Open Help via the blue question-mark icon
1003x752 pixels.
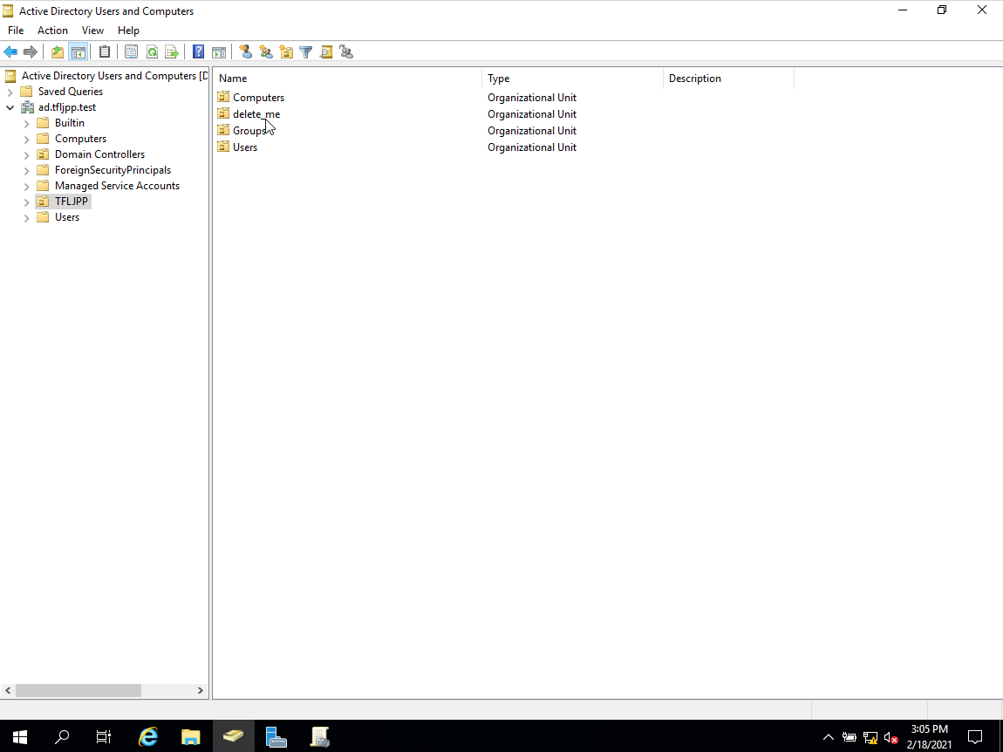[x=199, y=52]
